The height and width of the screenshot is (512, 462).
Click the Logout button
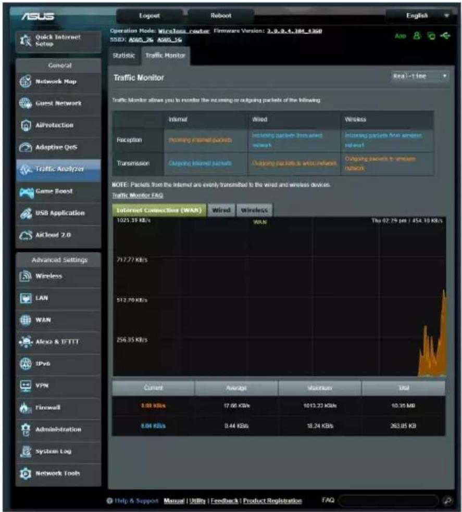149,16
